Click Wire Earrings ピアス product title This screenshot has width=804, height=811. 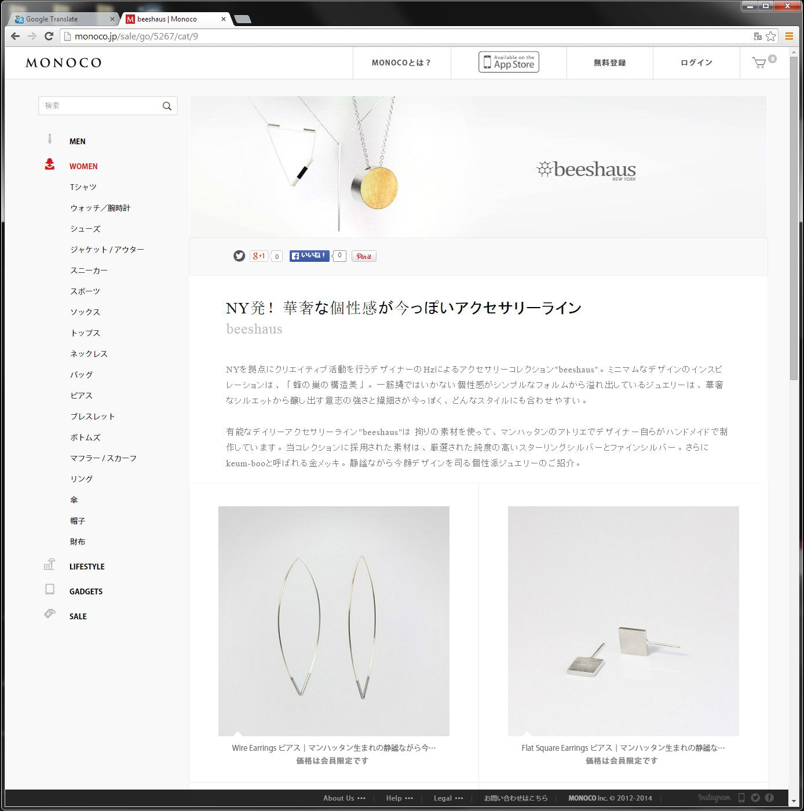(x=334, y=748)
